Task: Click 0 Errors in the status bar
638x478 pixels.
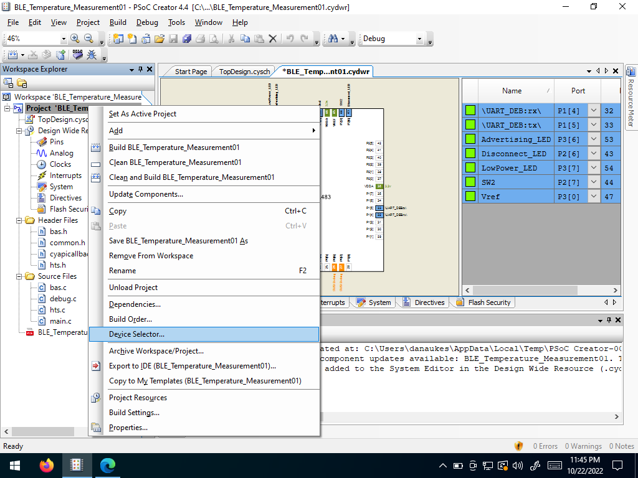Action: 545,446
